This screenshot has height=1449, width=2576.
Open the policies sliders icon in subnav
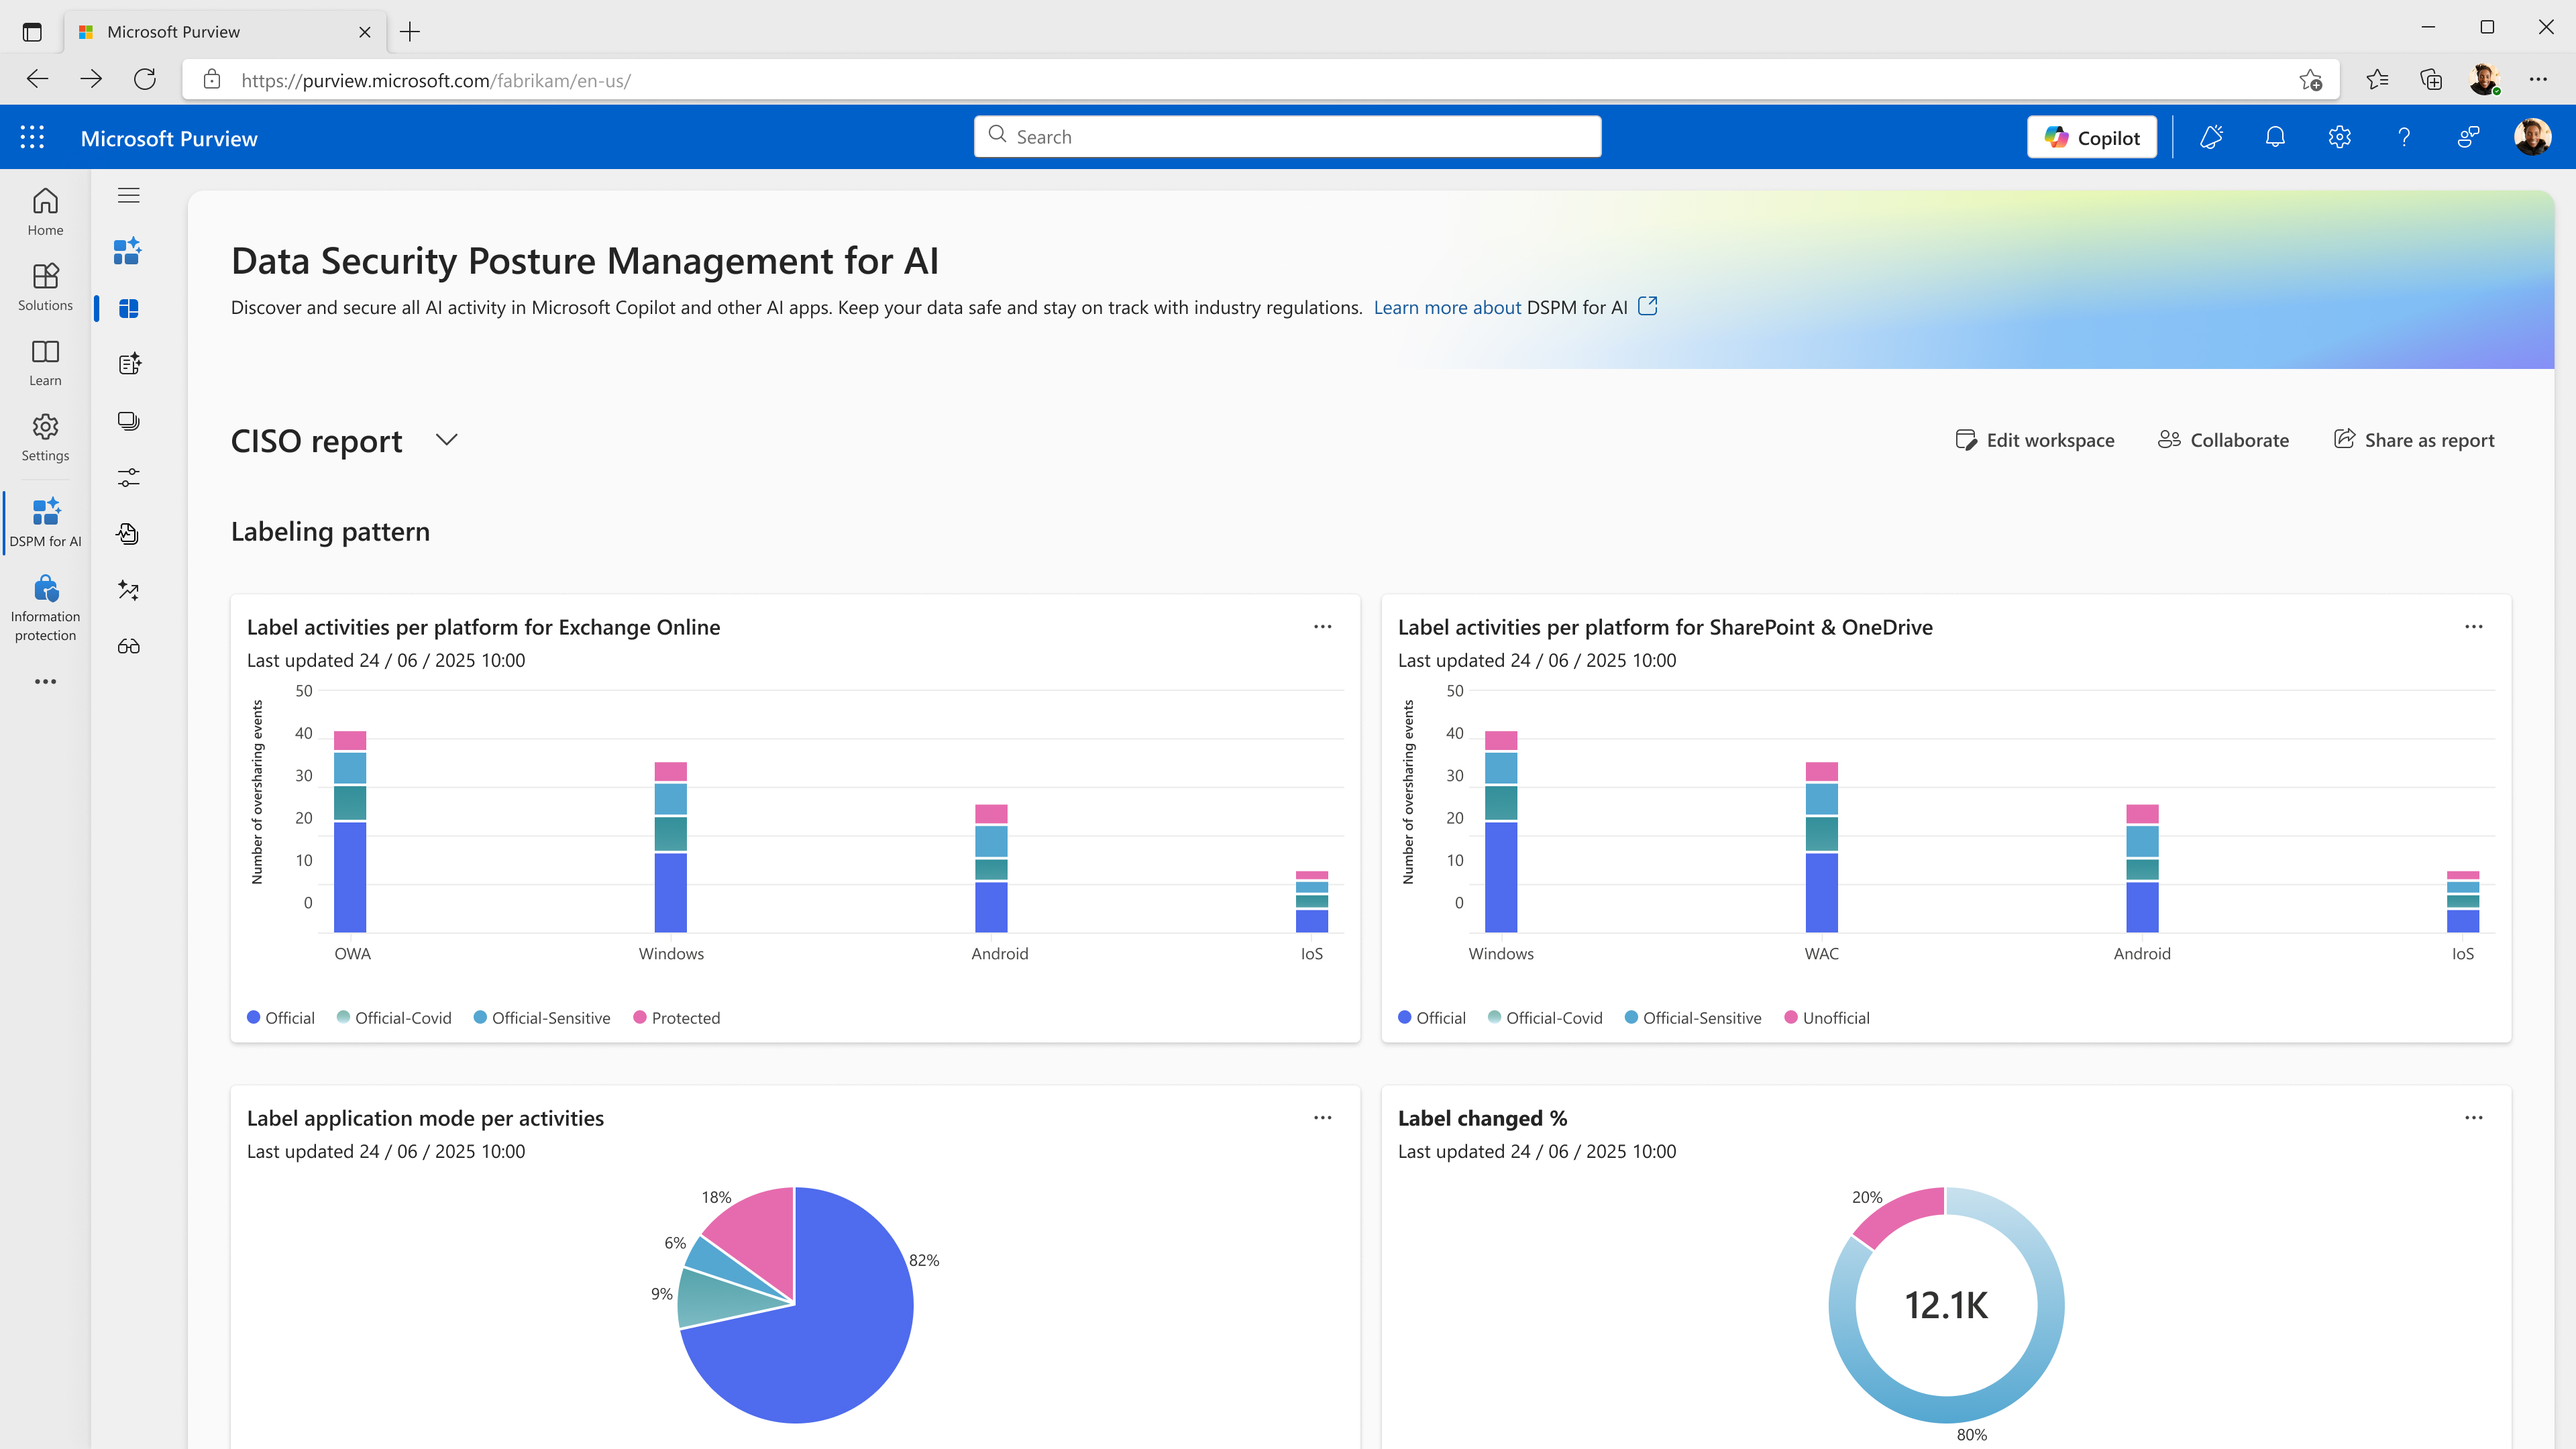click(128, 477)
